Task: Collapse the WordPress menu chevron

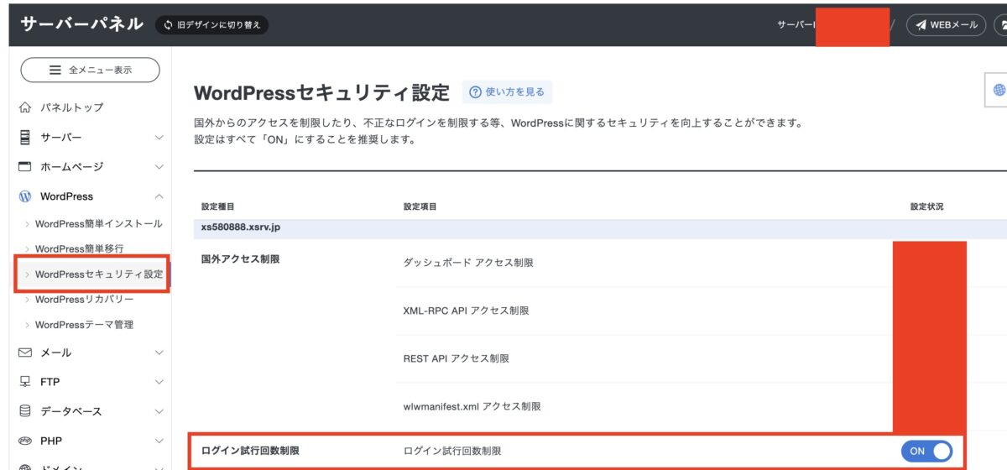Action: point(159,196)
